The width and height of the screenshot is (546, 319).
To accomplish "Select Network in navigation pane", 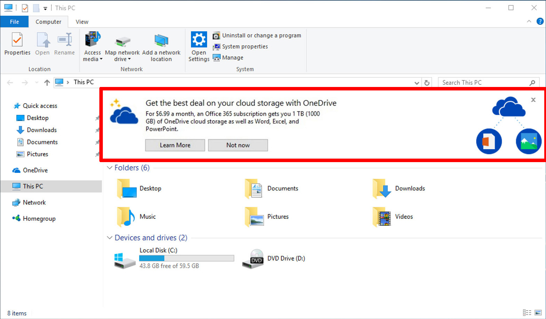I will (29, 202).
